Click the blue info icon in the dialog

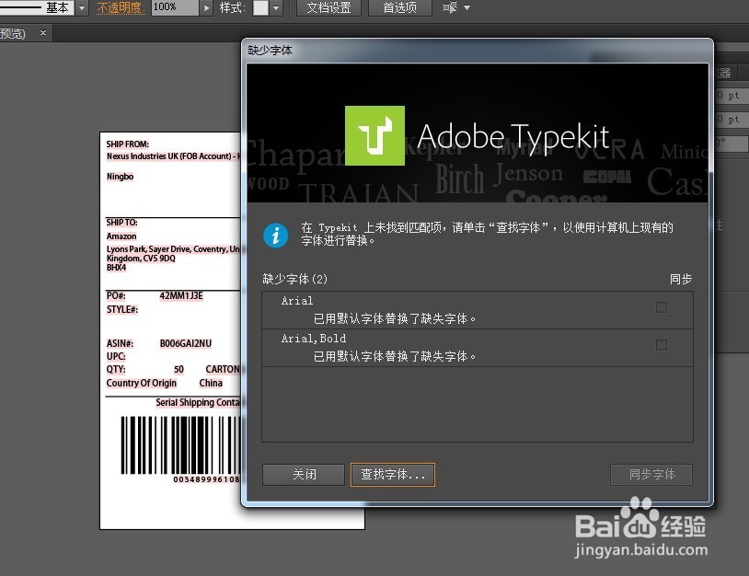coord(276,235)
